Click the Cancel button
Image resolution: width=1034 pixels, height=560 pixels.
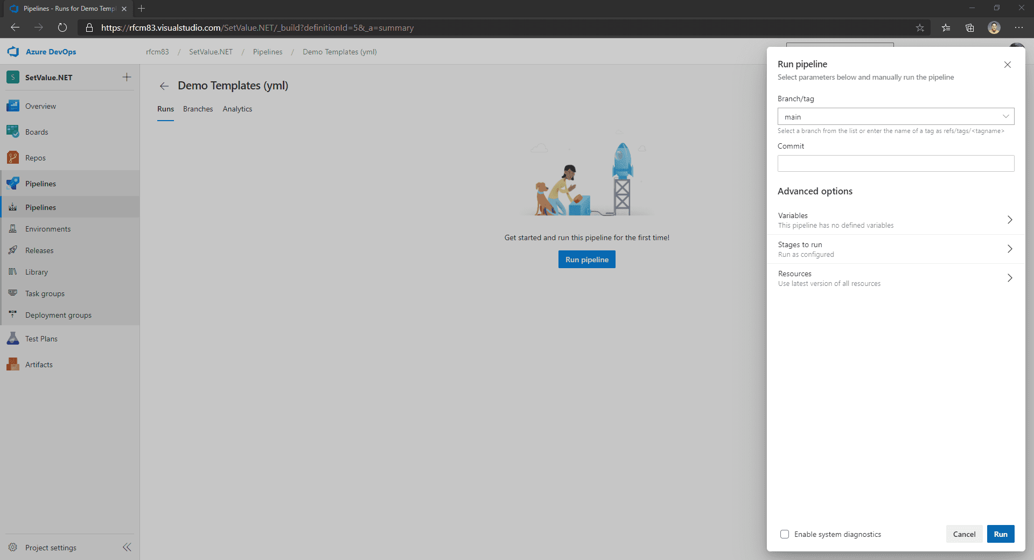click(x=964, y=534)
